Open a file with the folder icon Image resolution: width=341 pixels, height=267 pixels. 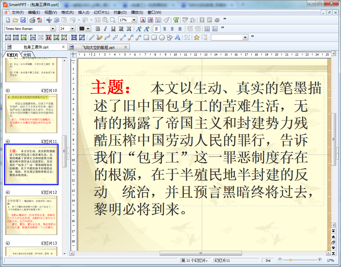coord(15,20)
